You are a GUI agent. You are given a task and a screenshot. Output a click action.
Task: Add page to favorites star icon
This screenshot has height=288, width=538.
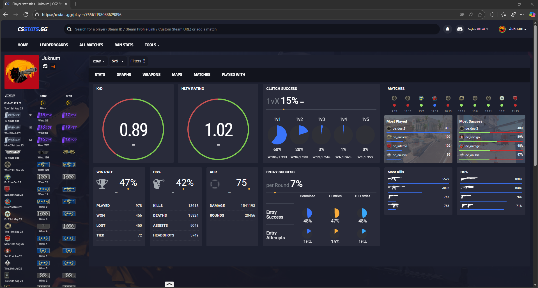(x=480, y=15)
